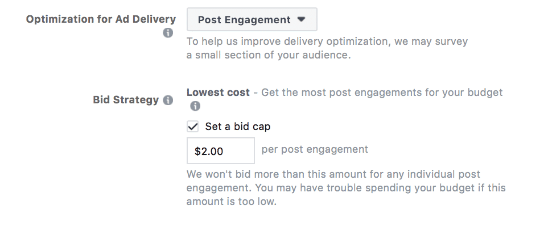Open info icon below Lowest cost description
The width and height of the screenshot is (544, 226).
[195, 106]
